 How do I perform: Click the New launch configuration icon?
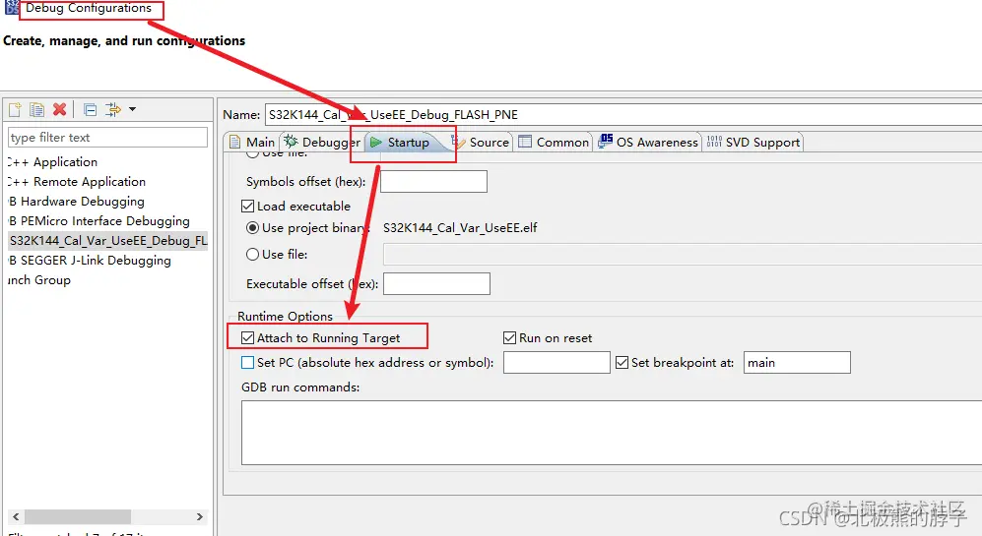[15, 109]
